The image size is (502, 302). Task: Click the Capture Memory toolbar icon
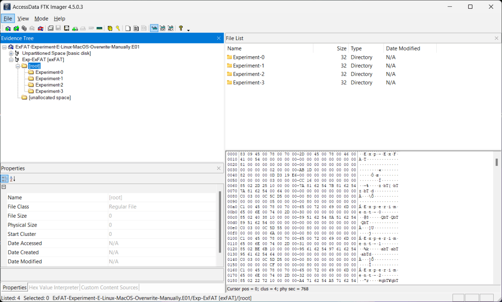100,28
